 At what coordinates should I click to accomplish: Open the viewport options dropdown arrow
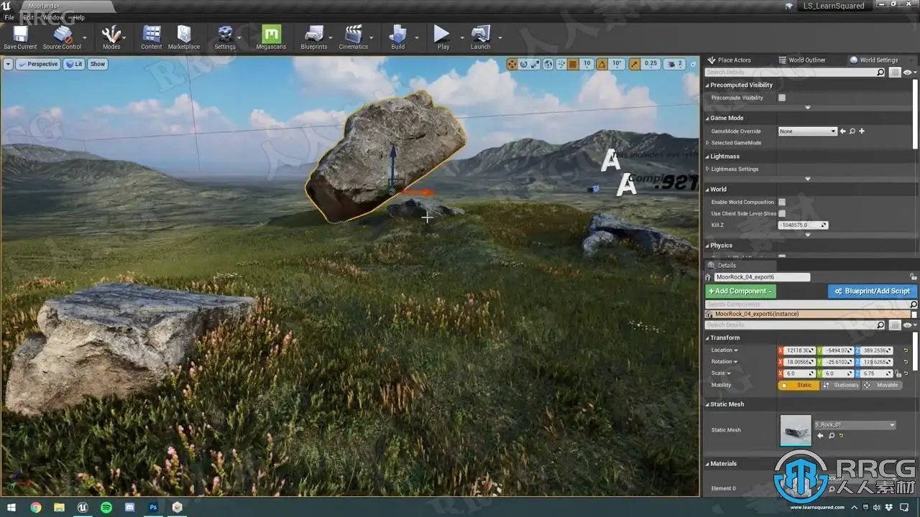pos(9,64)
